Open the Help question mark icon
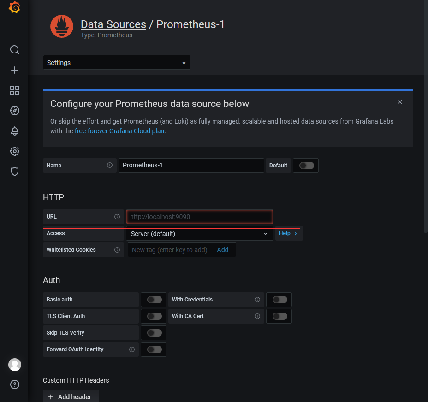Viewport: 428px width, 402px height. point(15,384)
